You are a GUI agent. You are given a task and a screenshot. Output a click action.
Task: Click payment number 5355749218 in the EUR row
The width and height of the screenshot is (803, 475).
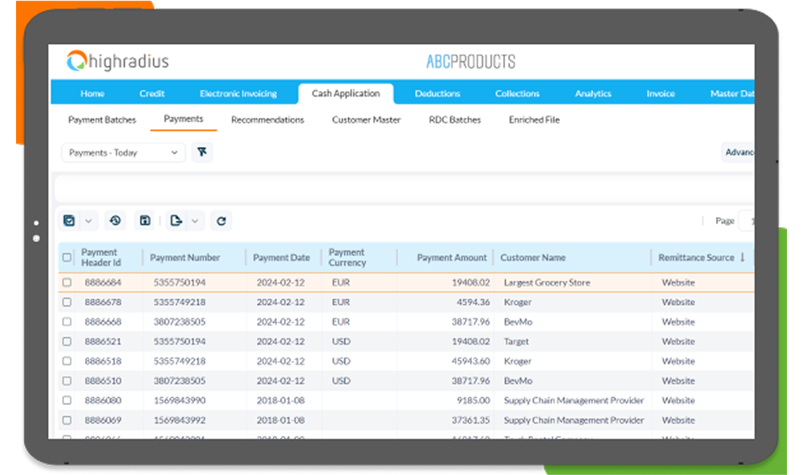pos(179,302)
